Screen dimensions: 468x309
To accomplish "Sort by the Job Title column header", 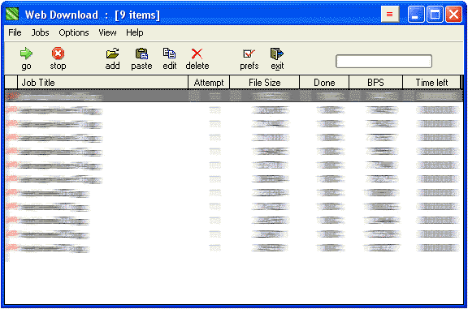I will pyautogui.click(x=102, y=83).
